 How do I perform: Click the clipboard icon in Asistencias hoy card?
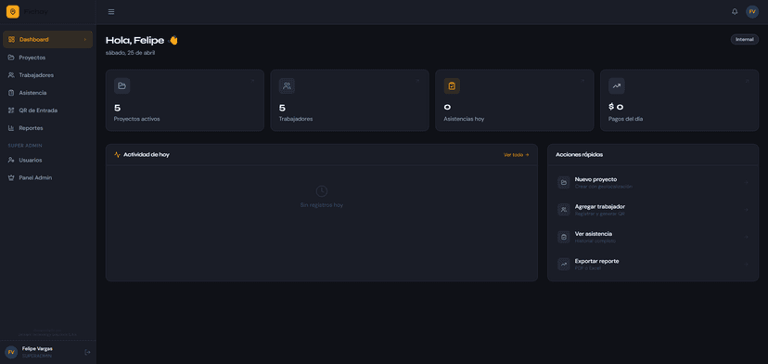tap(452, 85)
